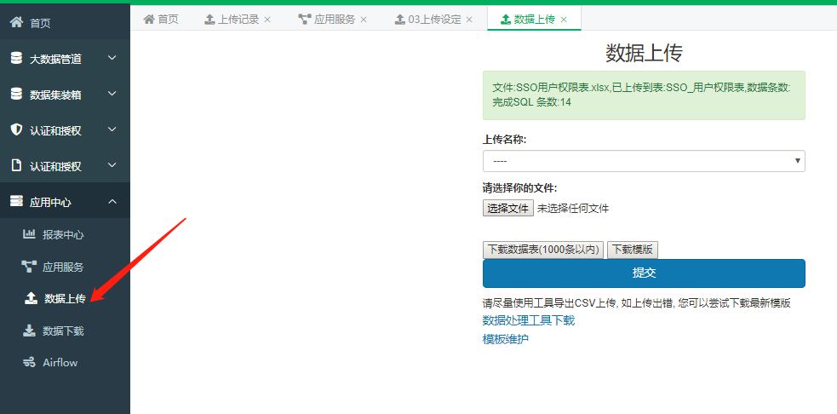Open 数据上传 in the sidebar
The height and width of the screenshot is (414, 837).
click(x=65, y=299)
